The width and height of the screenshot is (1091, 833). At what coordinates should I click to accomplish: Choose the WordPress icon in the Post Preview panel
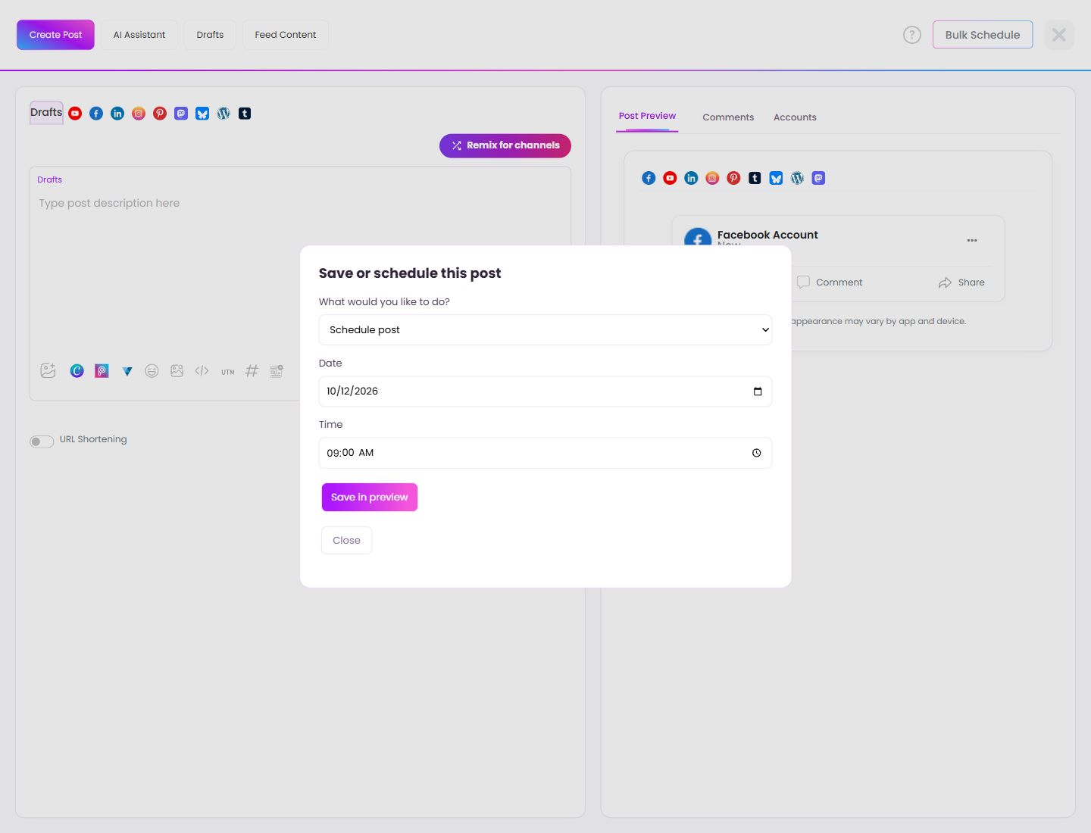(x=797, y=178)
